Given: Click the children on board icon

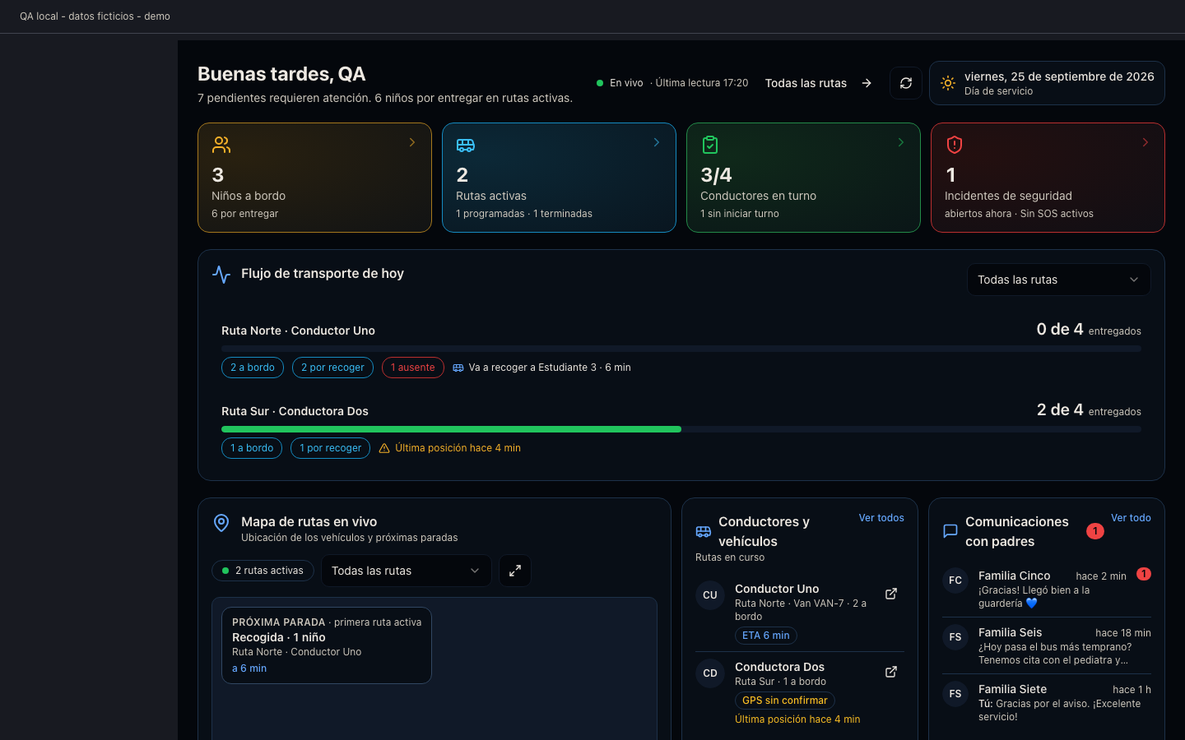Looking at the screenshot, I should pos(221,145).
